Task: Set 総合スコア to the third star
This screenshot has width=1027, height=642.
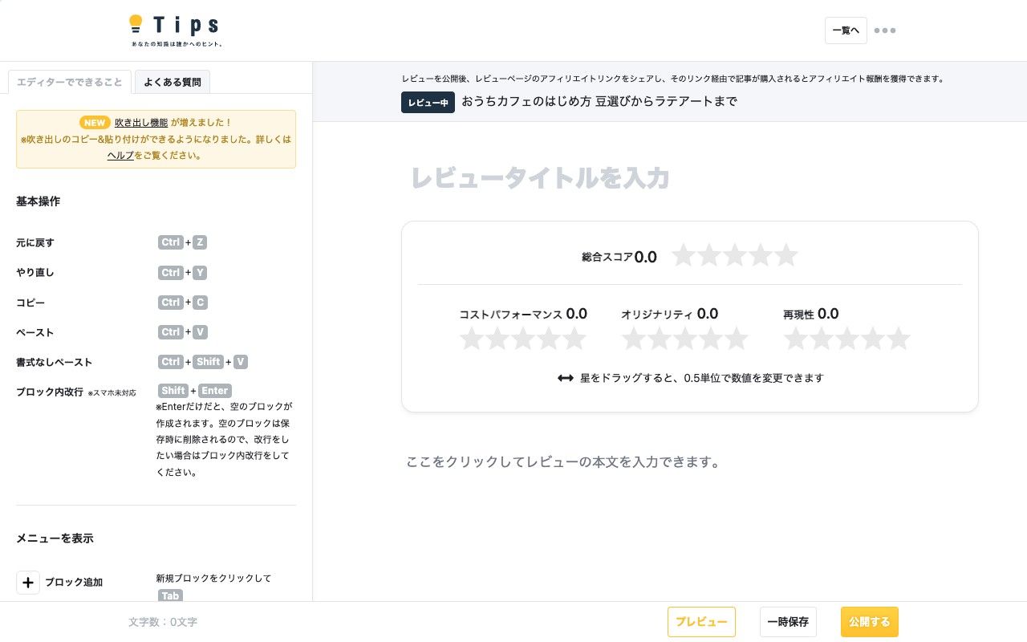Action: (735, 255)
